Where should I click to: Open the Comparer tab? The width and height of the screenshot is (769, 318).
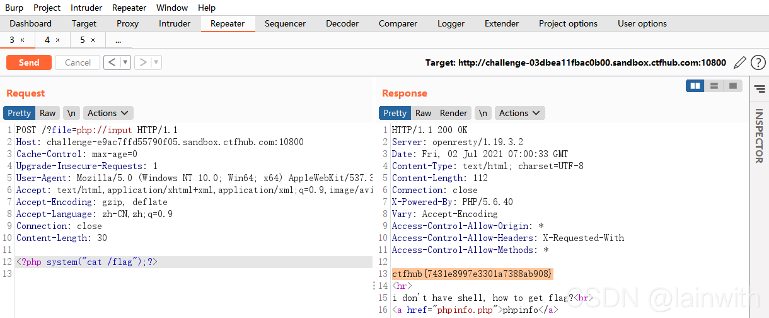(398, 23)
